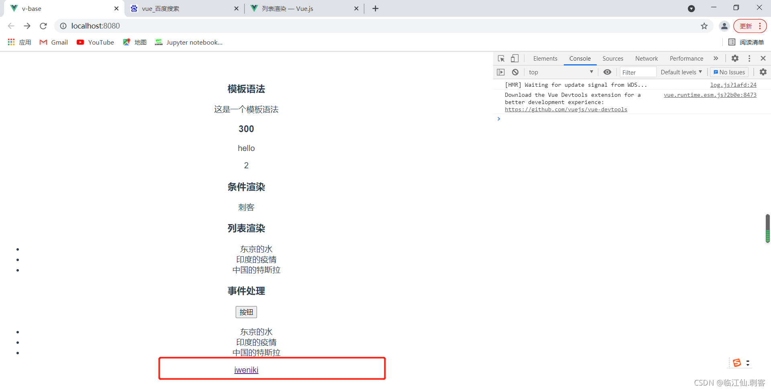The height and width of the screenshot is (390, 771).
Task: Open the vue.runtime.esm.js?2b0e:8473 source link
Action: (710, 95)
